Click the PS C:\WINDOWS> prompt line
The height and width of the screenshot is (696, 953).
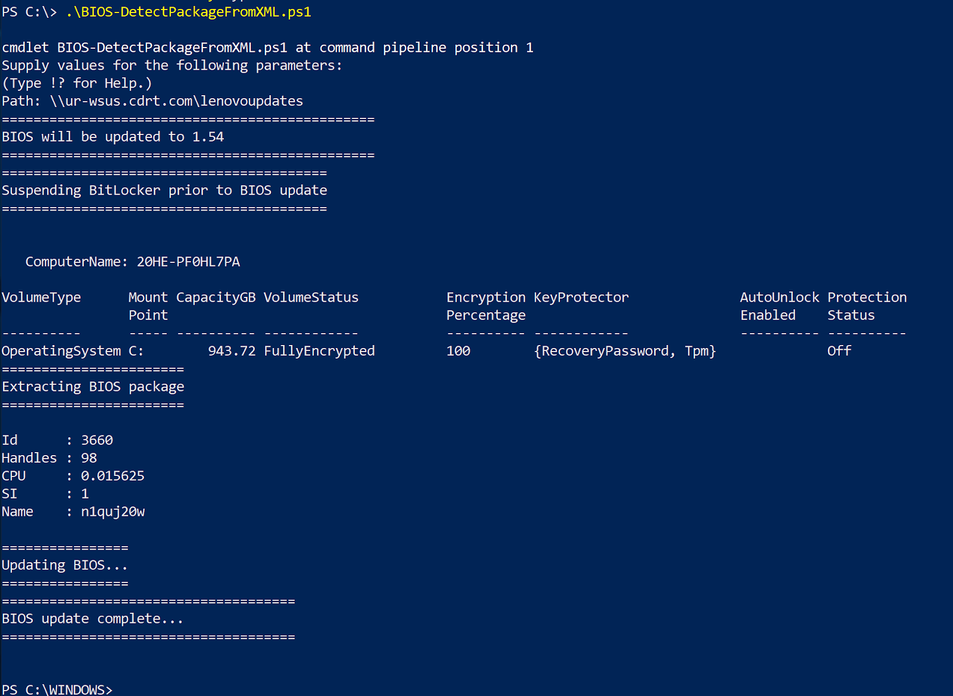pyautogui.click(x=57, y=689)
